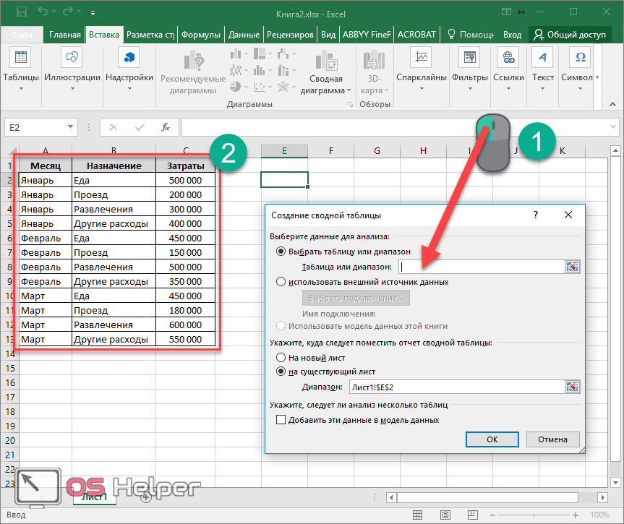The height and width of the screenshot is (524, 624).
Task: Open the Фильтры icon in ribbon
Action: (469, 58)
